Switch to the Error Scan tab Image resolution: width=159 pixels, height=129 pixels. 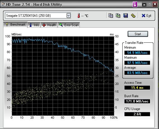69,25
